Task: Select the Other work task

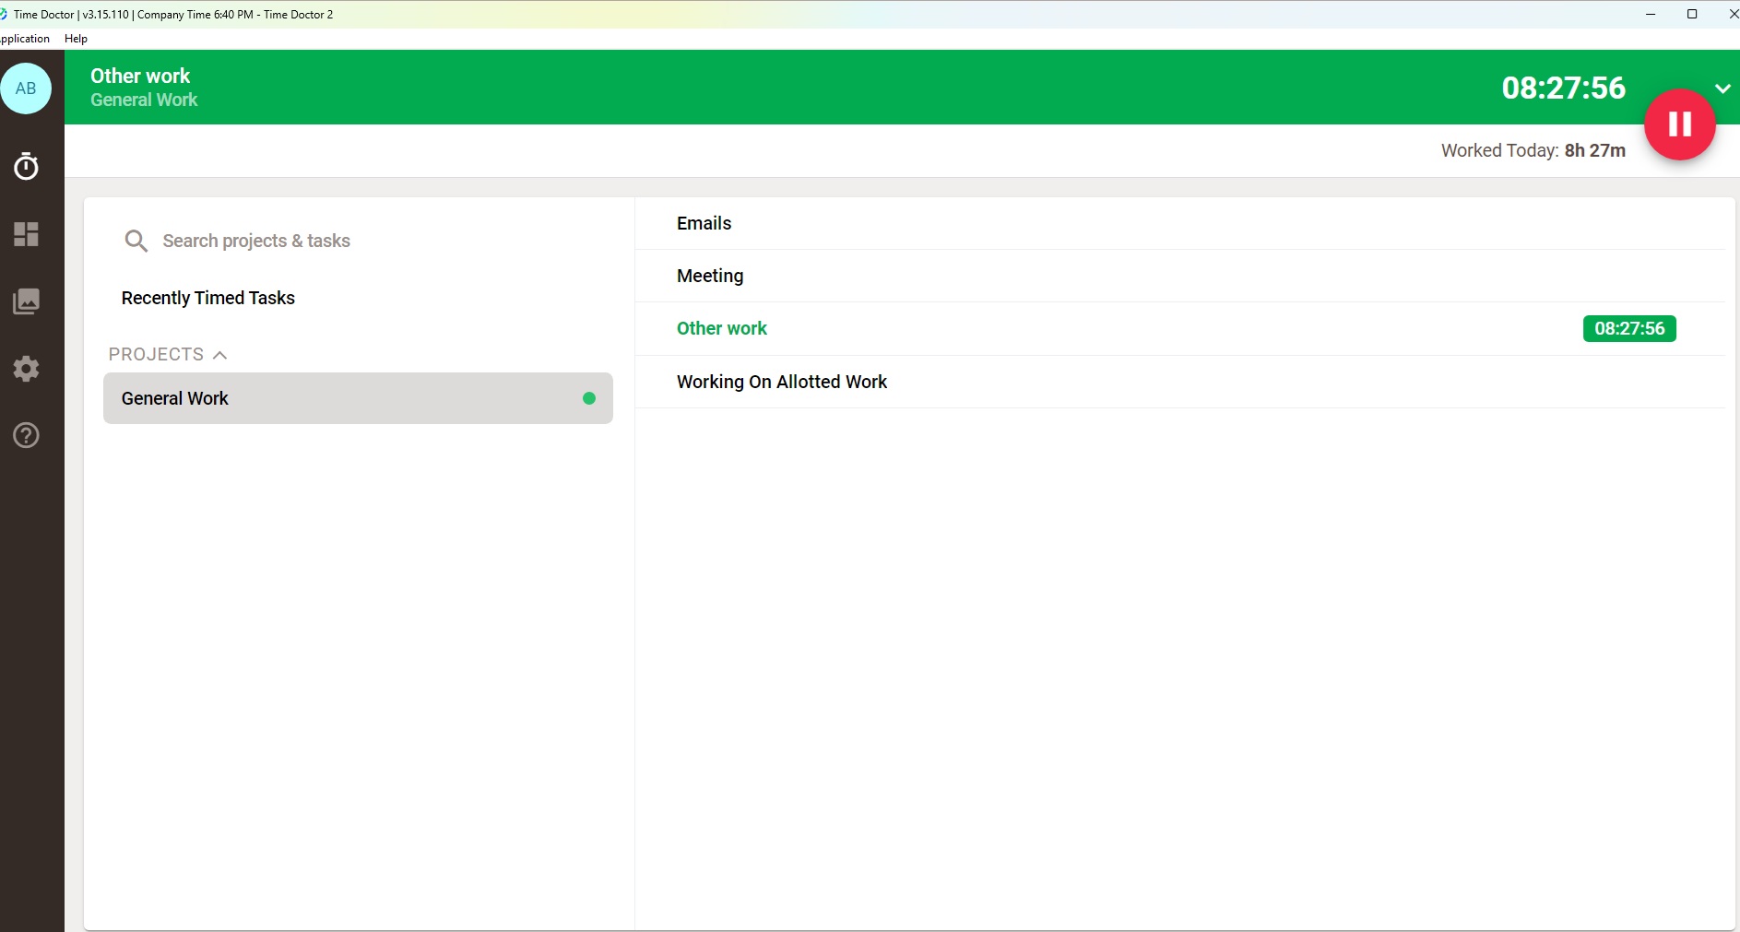Action: click(x=1180, y=328)
